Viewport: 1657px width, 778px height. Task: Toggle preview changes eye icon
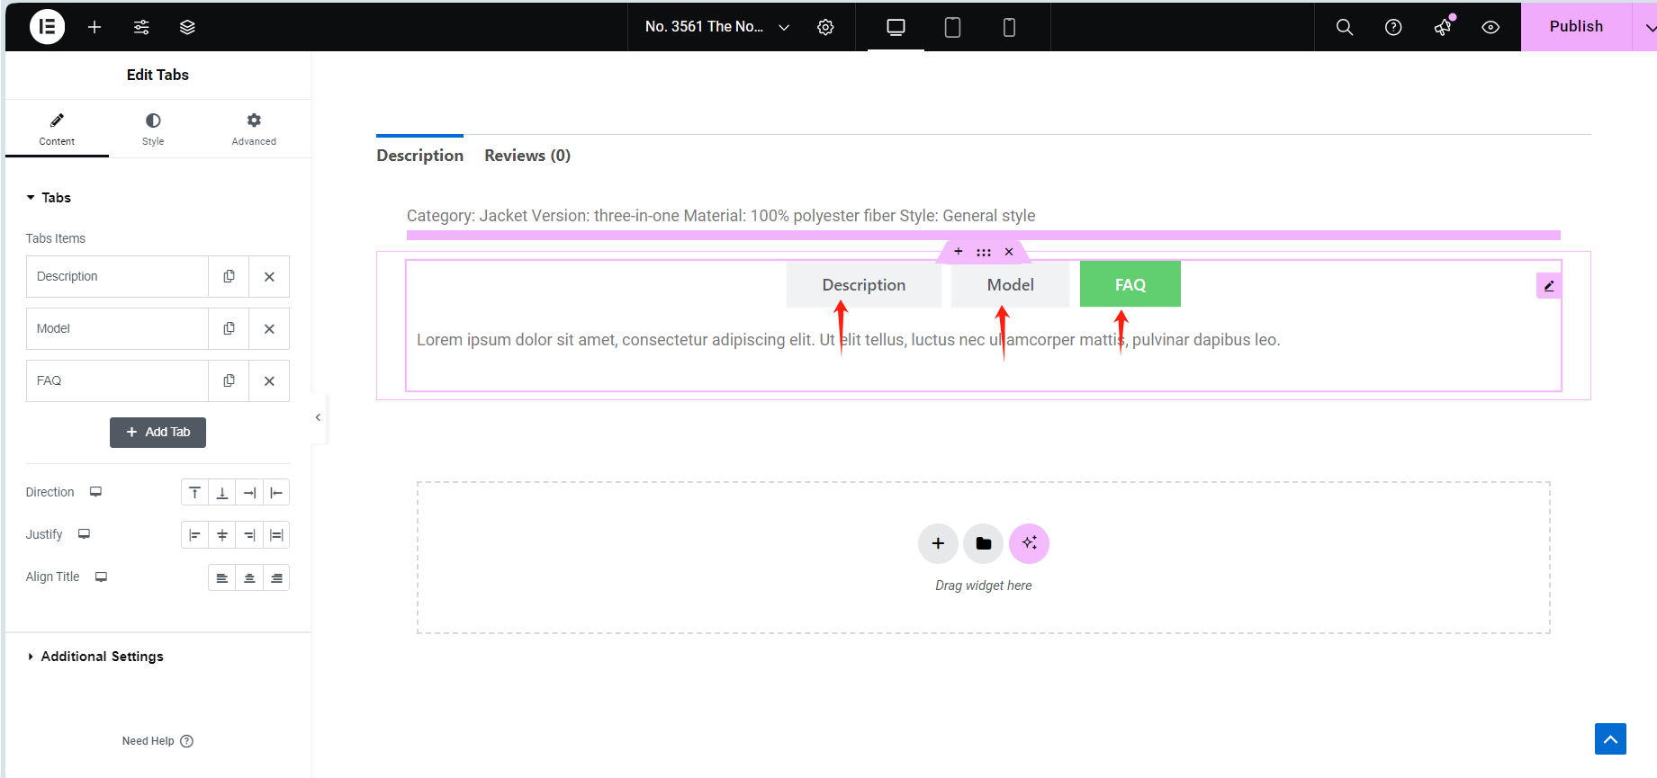(1490, 27)
